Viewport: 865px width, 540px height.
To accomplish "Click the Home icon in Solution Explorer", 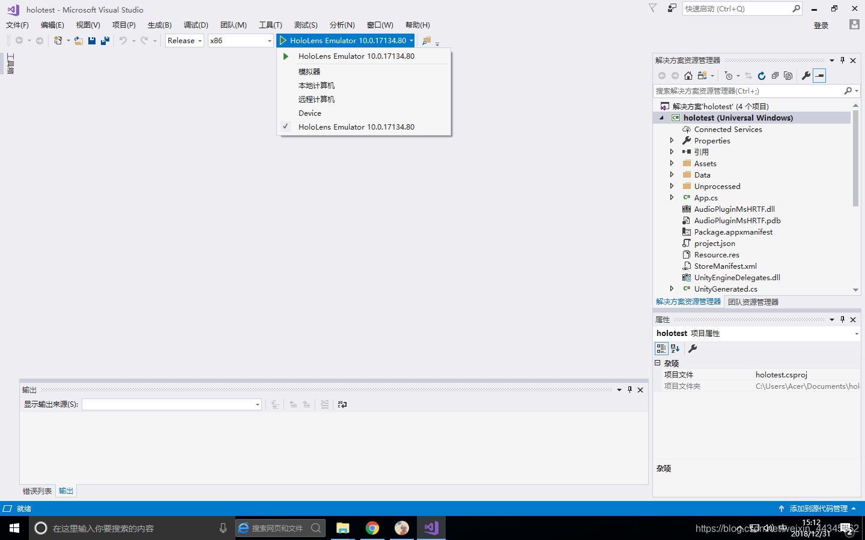I will [688, 76].
